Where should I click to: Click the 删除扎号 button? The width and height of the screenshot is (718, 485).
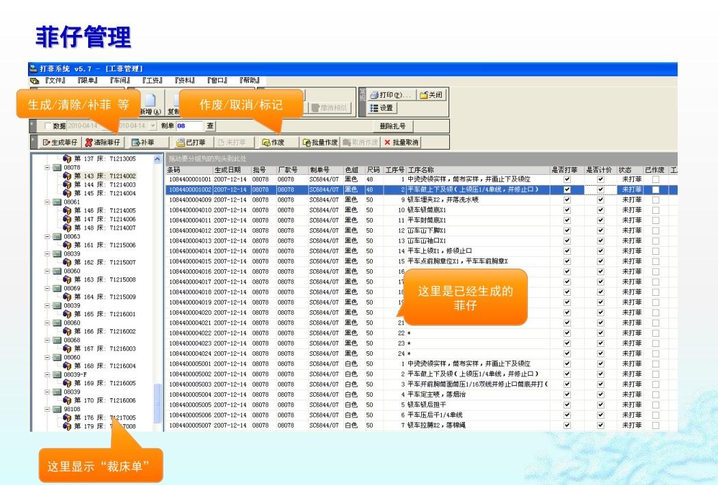[393, 126]
